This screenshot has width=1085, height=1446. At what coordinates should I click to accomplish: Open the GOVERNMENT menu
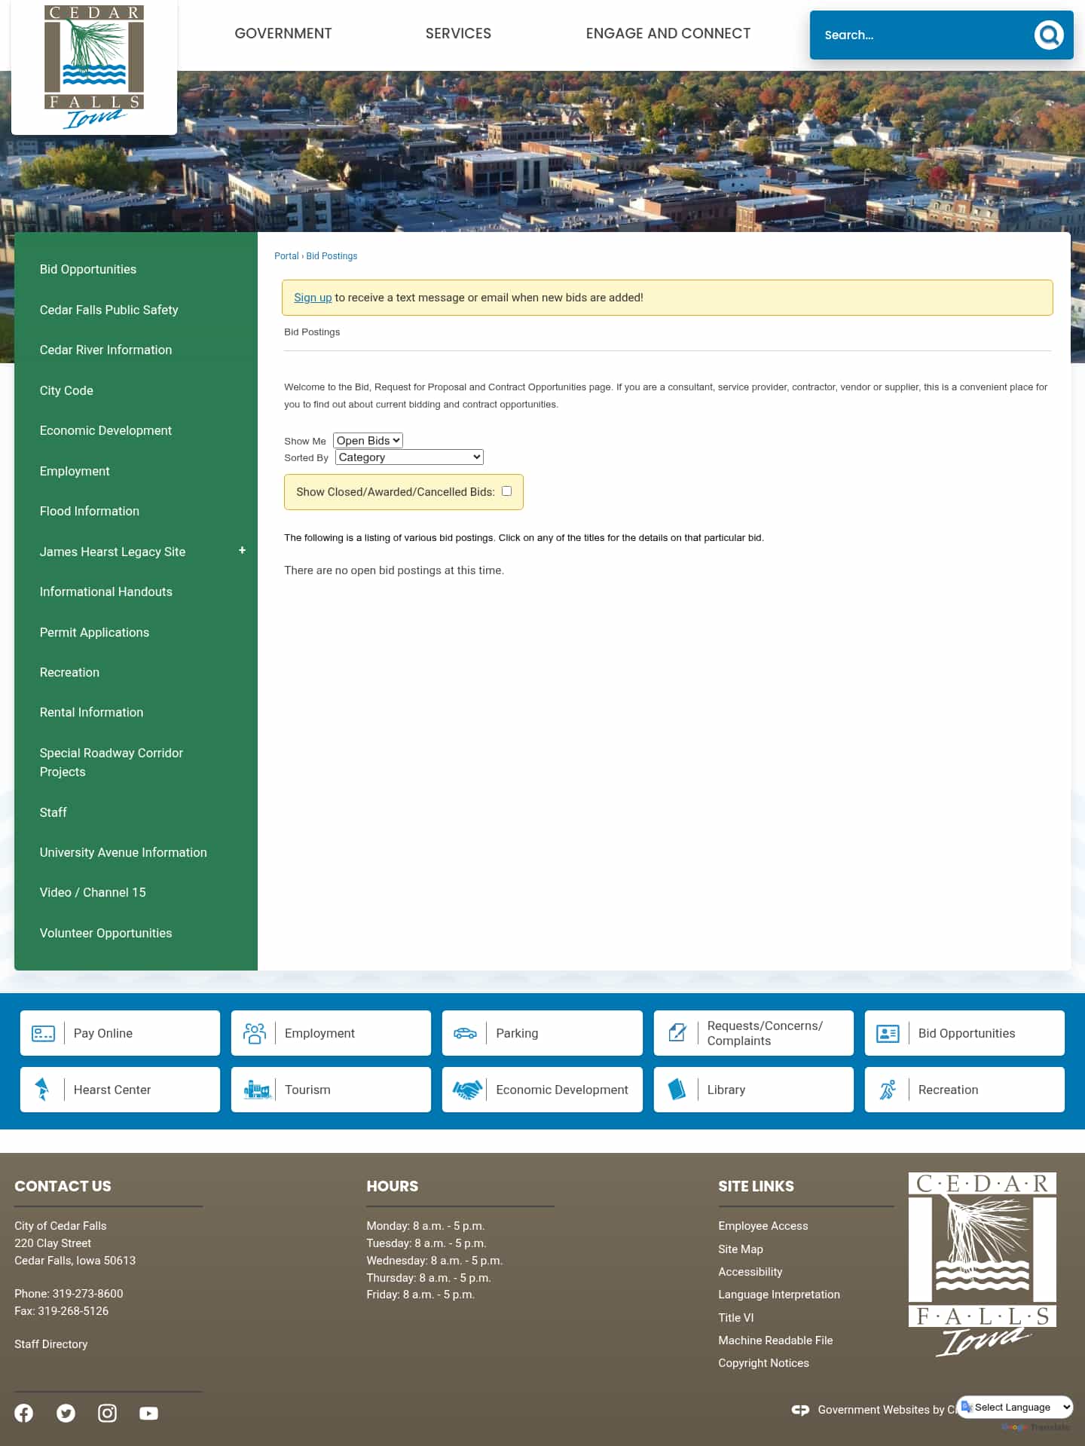pos(283,33)
